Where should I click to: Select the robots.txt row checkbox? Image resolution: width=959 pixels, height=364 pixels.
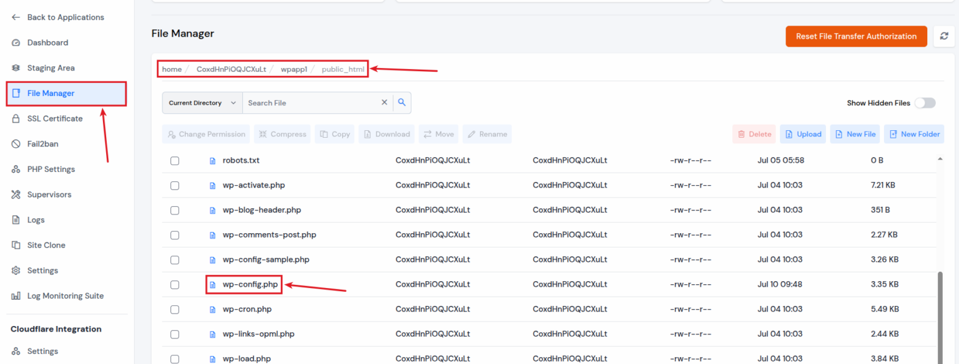[174, 160]
